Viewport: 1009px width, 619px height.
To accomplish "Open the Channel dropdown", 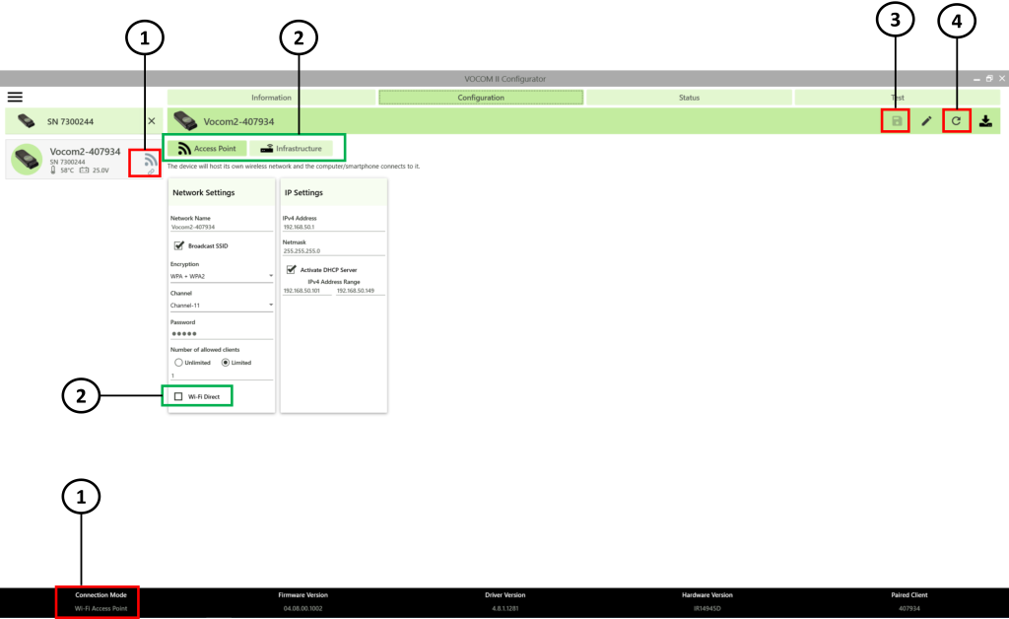I will click(222, 306).
